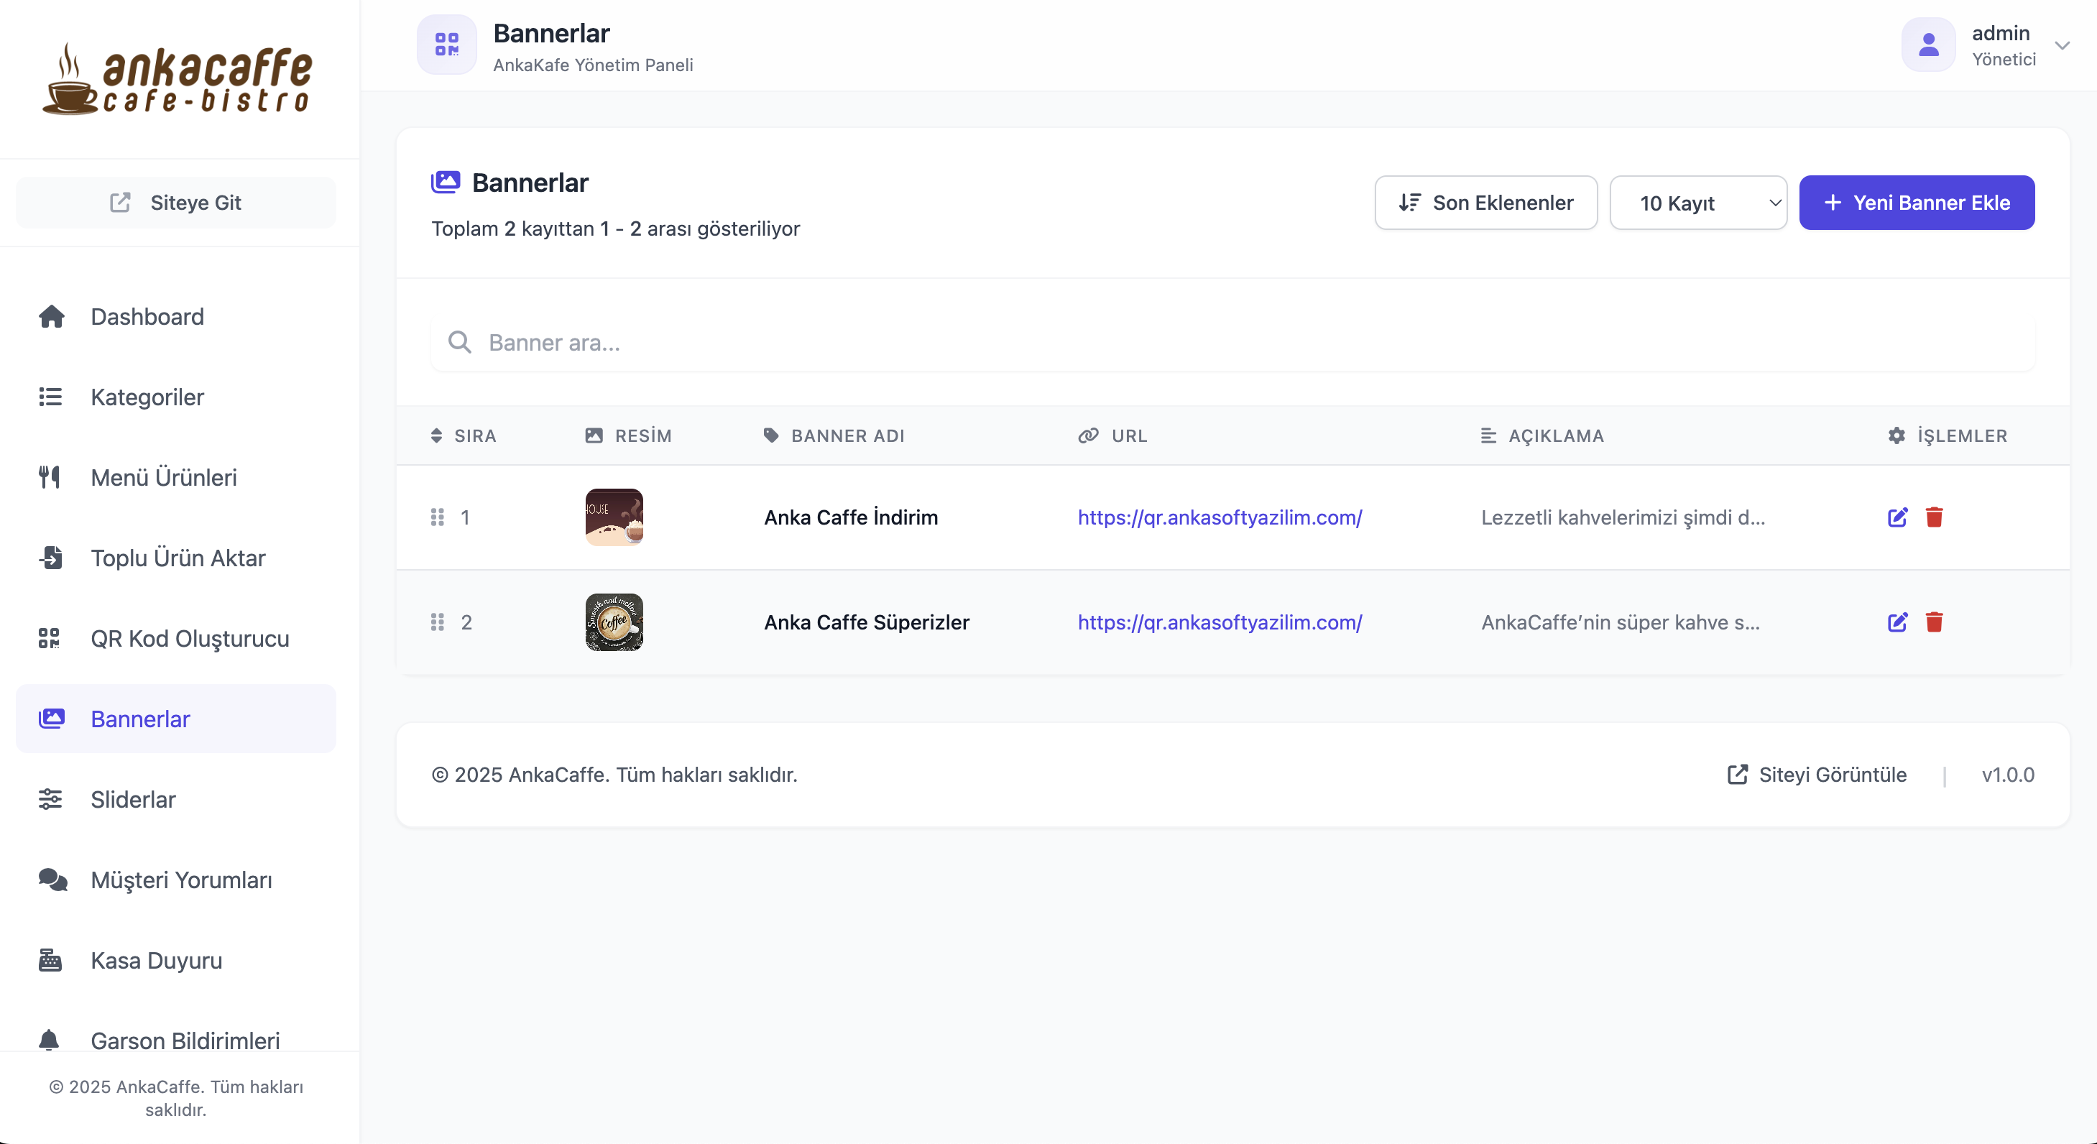This screenshot has width=2097, height=1144.
Task: Open Dashboard from the sidebar
Action: coord(176,317)
